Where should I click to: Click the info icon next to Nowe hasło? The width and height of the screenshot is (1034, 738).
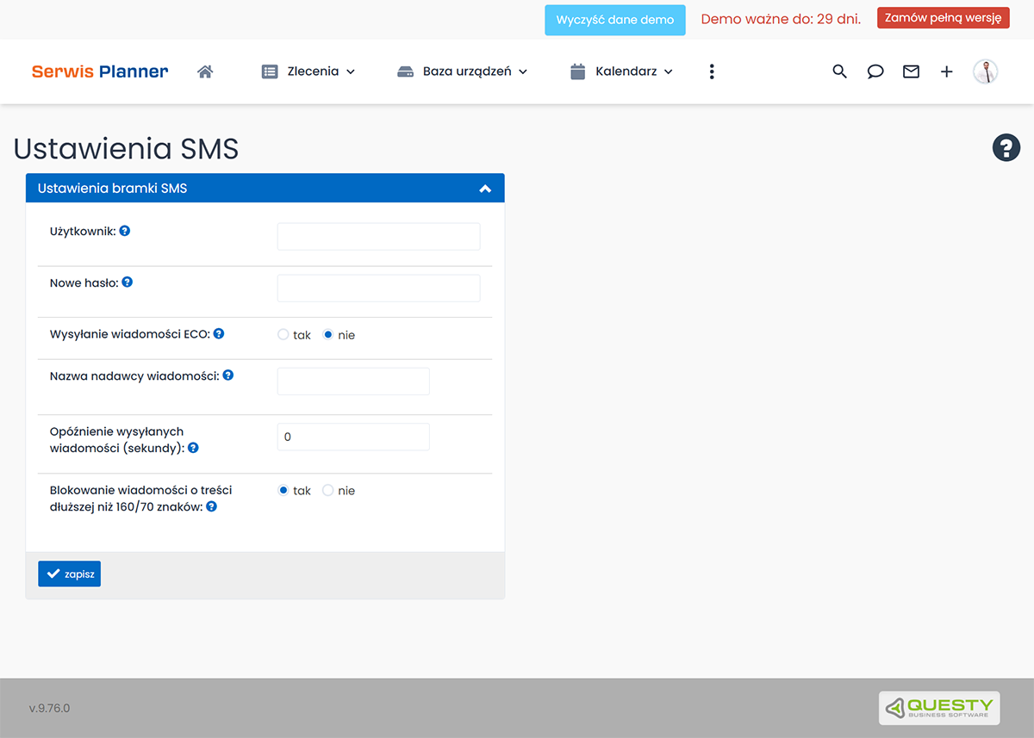pyautogui.click(x=127, y=282)
